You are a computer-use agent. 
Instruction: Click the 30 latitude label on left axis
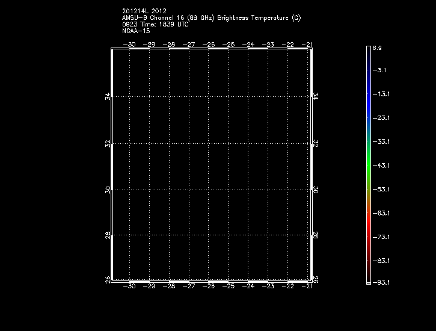(108, 190)
